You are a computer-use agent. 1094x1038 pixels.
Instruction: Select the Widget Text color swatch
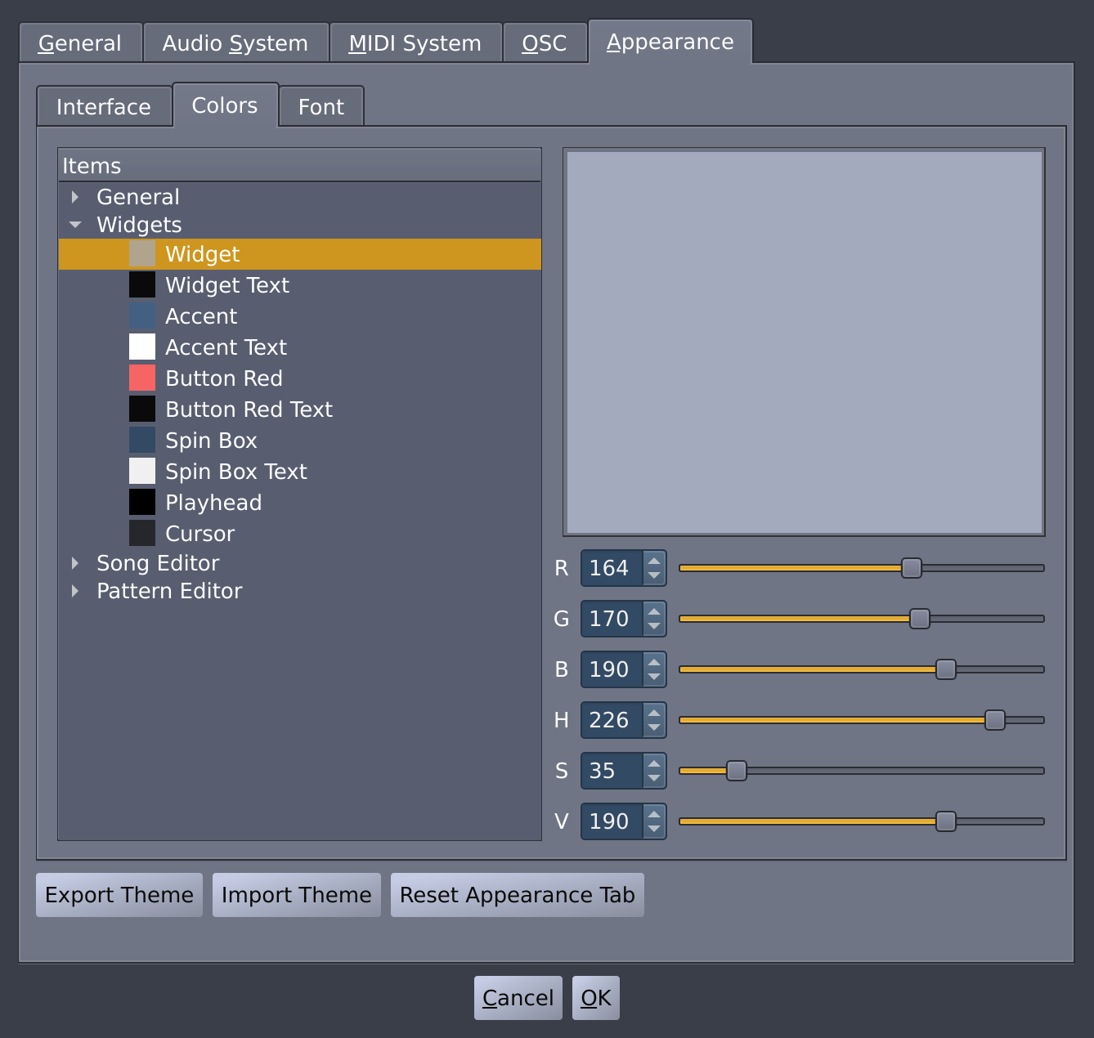tap(141, 284)
